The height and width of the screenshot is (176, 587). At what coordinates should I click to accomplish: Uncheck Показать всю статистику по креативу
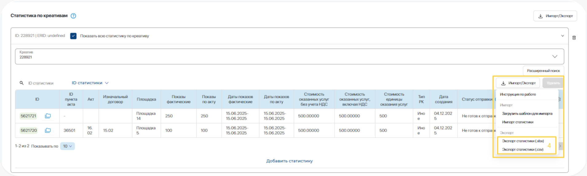73,36
